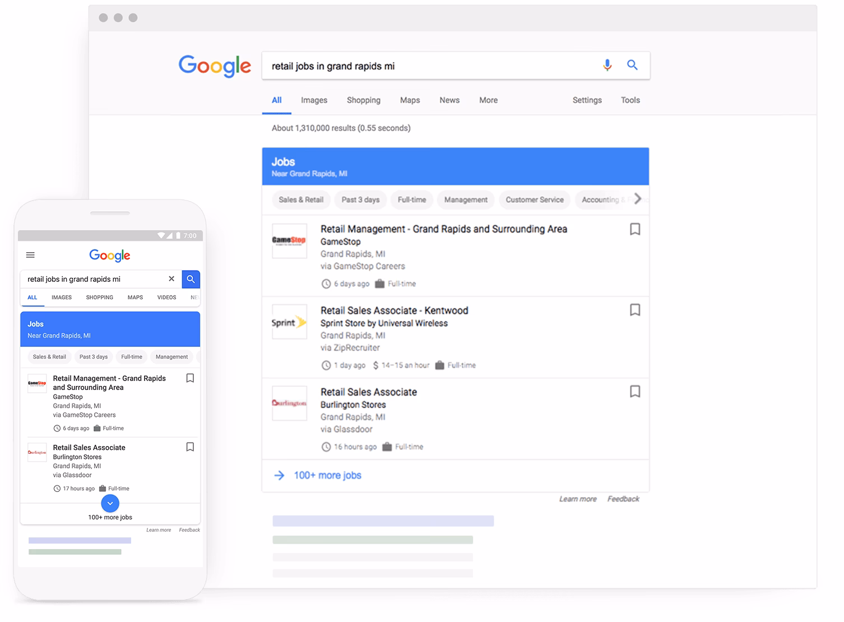Screen dimensions: 844x622
Task: Bookmark the Burlington Stores job listing
Action: click(635, 391)
